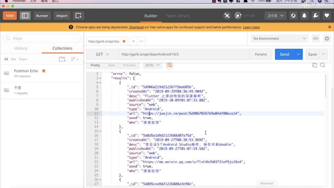Image resolution: width=334 pixels, height=188 pixels.
Task: Open the JSON format dropdown
Action: pos(152,65)
